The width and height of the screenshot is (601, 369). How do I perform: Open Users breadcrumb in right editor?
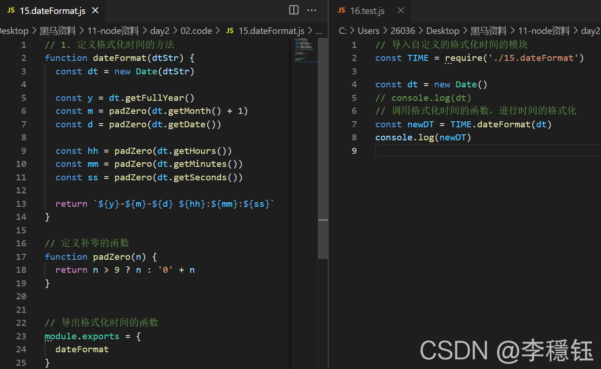point(369,31)
